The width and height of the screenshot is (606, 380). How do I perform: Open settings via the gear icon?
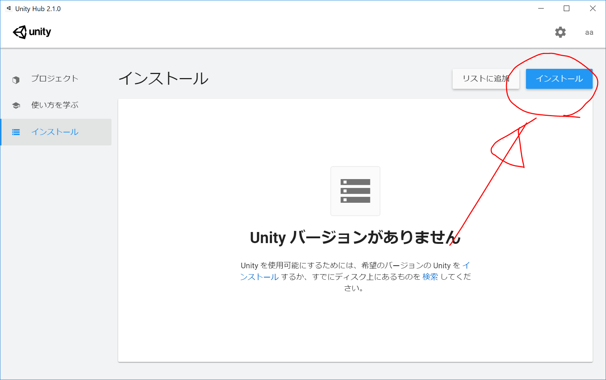click(560, 32)
